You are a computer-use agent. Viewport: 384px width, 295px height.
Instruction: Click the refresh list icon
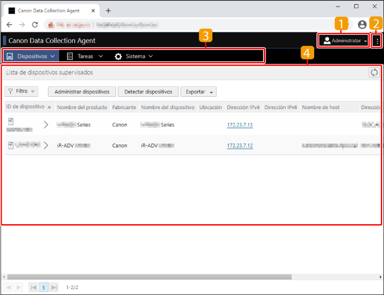pyautogui.click(x=373, y=73)
